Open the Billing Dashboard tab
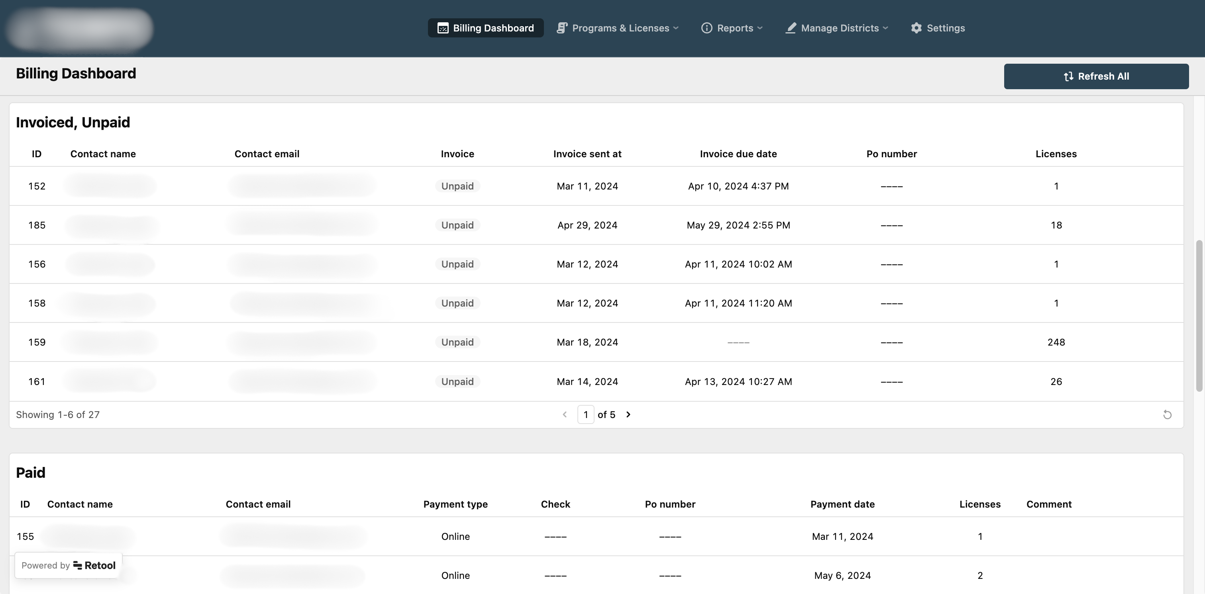 [486, 28]
